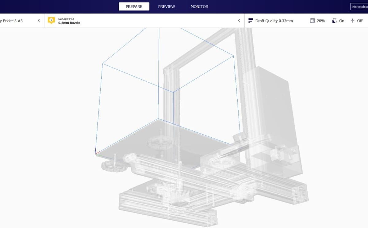Click the infill density pattern icon
This screenshot has width=368, height=228.
(x=312, y=21)
